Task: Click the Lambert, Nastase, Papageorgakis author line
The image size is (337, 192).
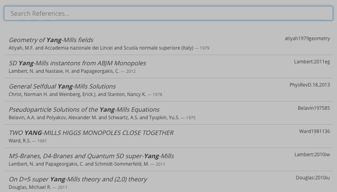Action: [x=72, y=71]
